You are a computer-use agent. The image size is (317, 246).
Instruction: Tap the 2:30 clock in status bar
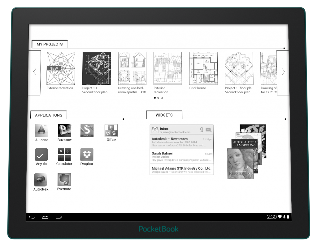(x=271, y=217)
